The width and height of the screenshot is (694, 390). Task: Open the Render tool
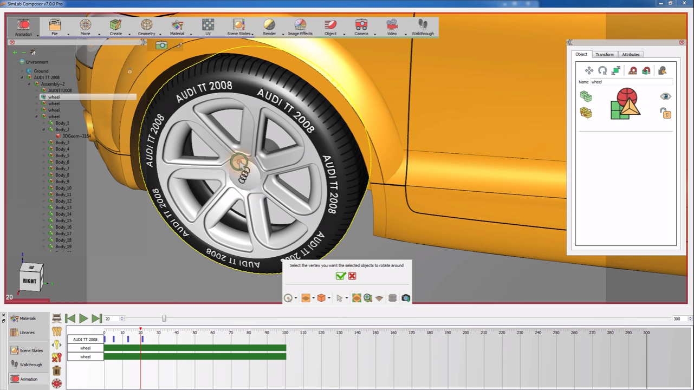point(269,27)
